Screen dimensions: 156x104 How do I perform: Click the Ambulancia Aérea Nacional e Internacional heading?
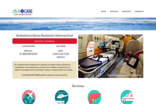[x=44, y=36]
